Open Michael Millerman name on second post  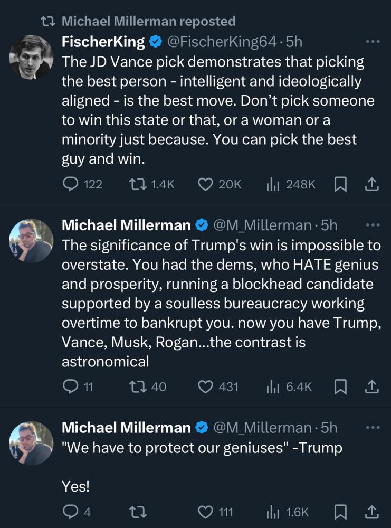click(126, 225)
